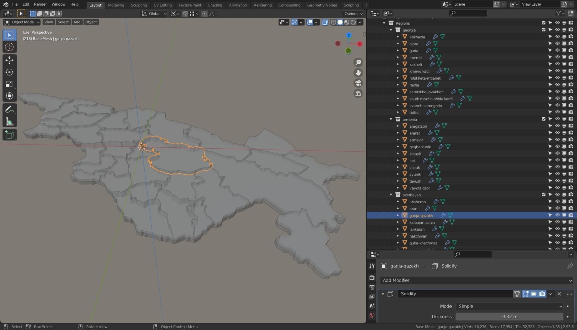
Task: Open the viewport Add menu
Action: (x=77, y=22)
